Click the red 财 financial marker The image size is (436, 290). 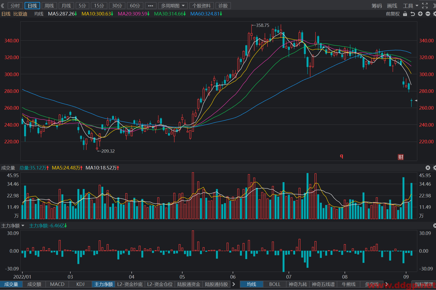401,157
